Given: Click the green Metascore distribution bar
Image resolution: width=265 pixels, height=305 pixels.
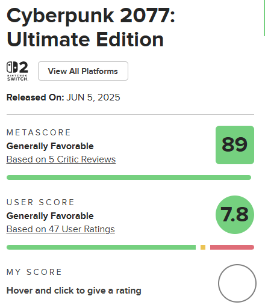Looking at the screenshot, I should pyautogui.click(x=129, y=177).
